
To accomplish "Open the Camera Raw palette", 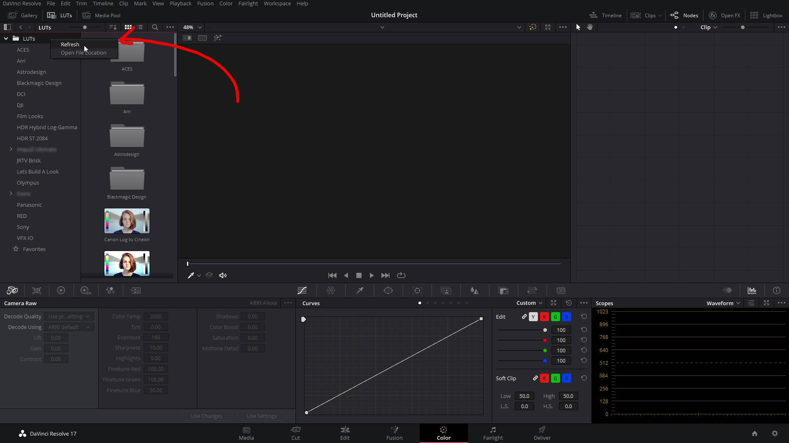I will (12, 290).
